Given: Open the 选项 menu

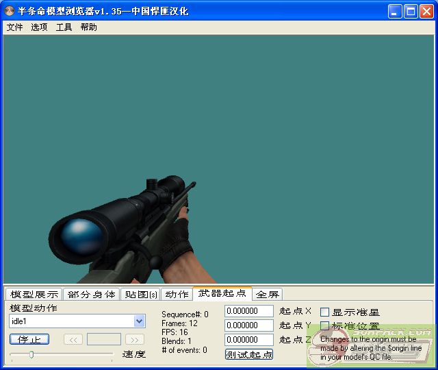Looking at the screenshot, I should pos(39,27).
